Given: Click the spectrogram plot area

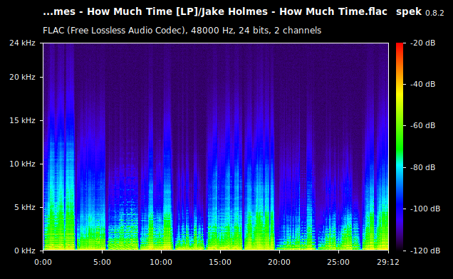Looking at the screenshot, I should coord(216,147).
